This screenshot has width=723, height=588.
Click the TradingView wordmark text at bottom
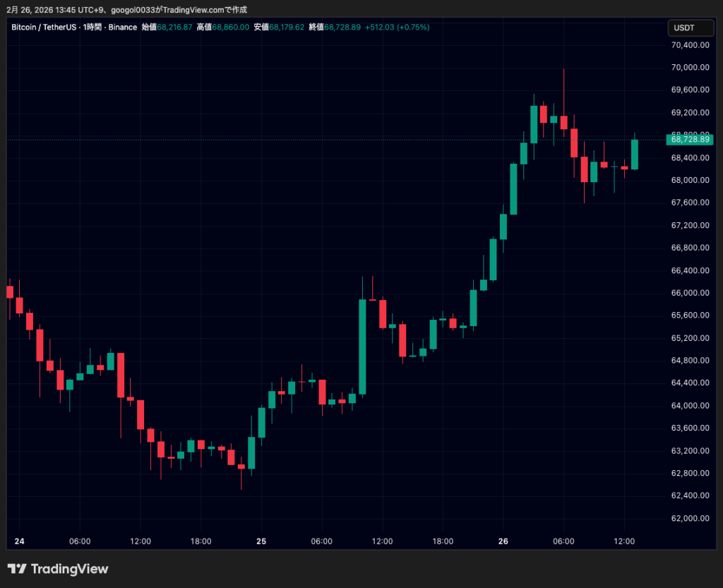click(x=69, y=569)
